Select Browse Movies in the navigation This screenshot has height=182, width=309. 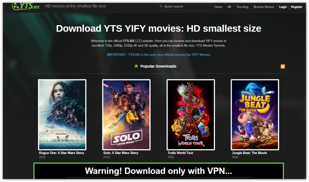264,7
